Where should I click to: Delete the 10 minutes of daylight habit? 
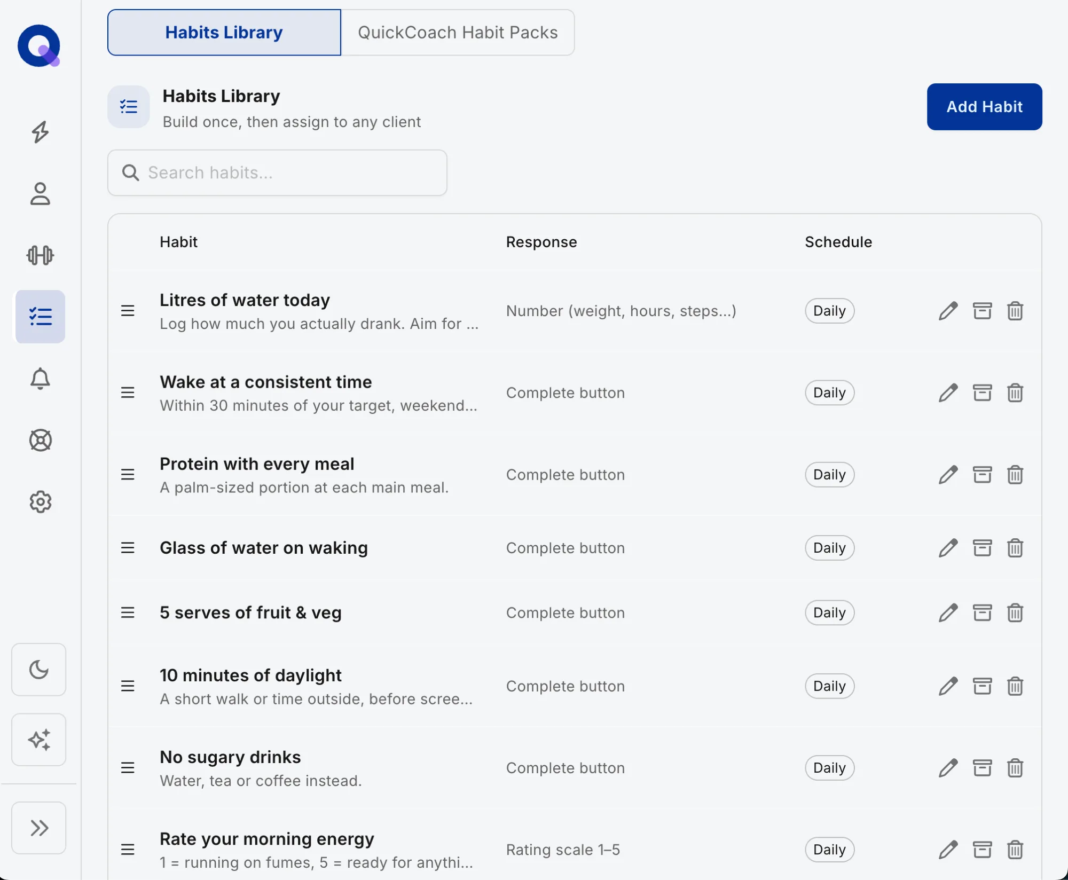tap(1015, 686)
